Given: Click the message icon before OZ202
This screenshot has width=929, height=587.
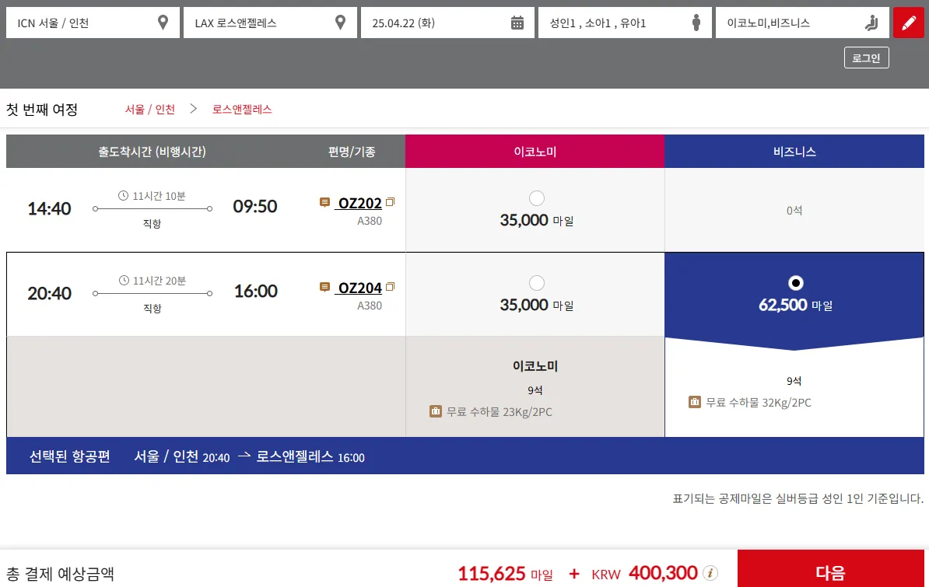Looking at the screenshot, I should pos(324,203).
